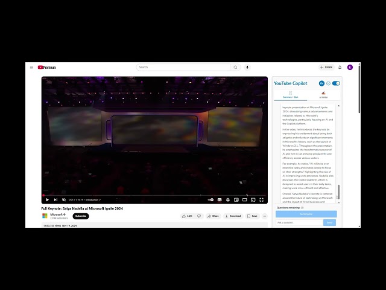Unmute the video volume icon

click(x=64, y=200)
